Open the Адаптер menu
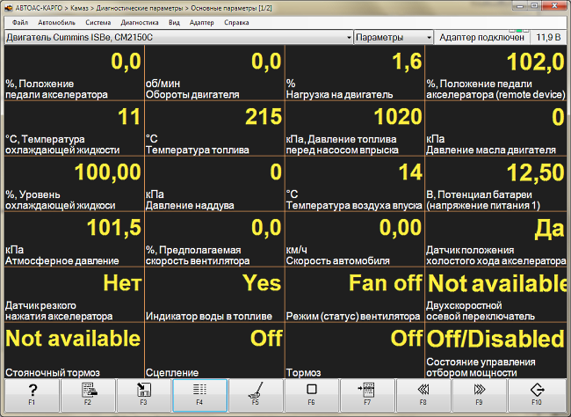Viewport: 571px width, 417px height. (x=202, y=22)
